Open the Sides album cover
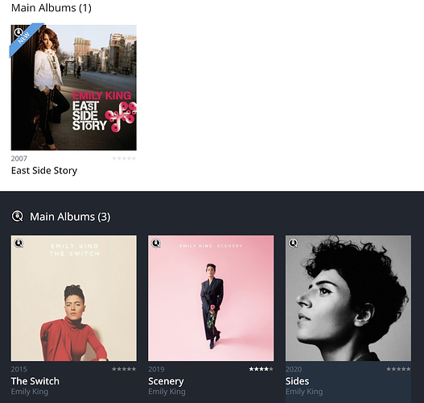424x403 pixels. point(348,298)
